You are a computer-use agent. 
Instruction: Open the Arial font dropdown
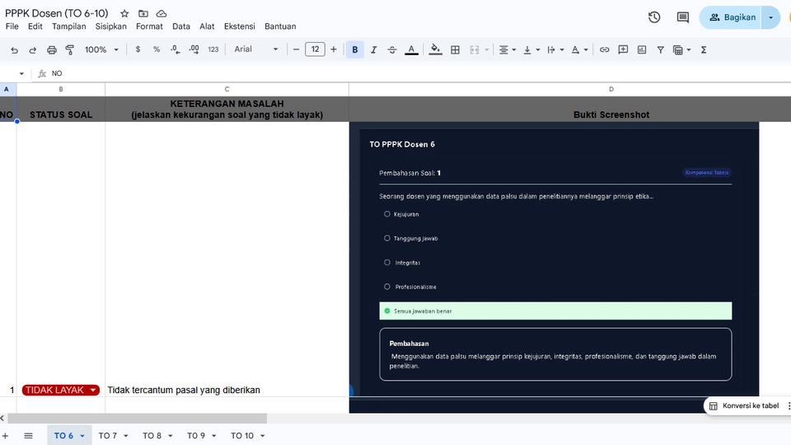point(255,49)
